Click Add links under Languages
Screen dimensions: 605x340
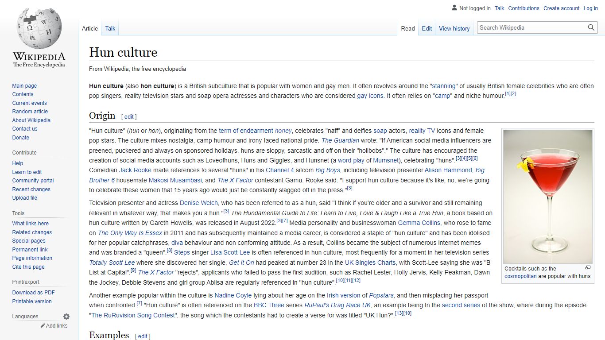57,326
